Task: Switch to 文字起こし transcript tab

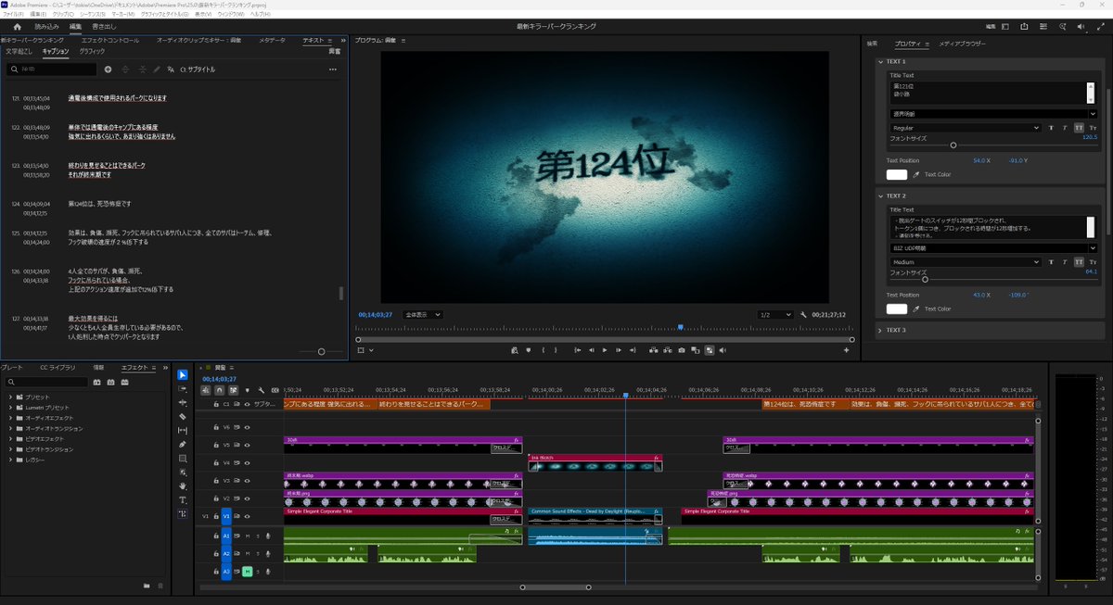Action: (x=19, y=51)
